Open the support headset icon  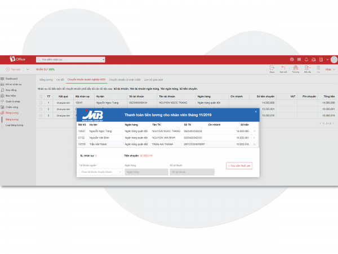pyautogui.click(x=314, y=59)
